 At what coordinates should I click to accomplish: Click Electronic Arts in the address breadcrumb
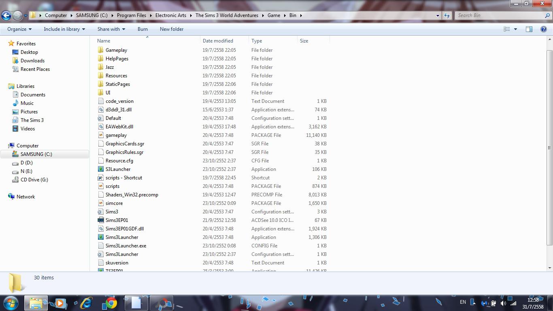coord(171,15)
